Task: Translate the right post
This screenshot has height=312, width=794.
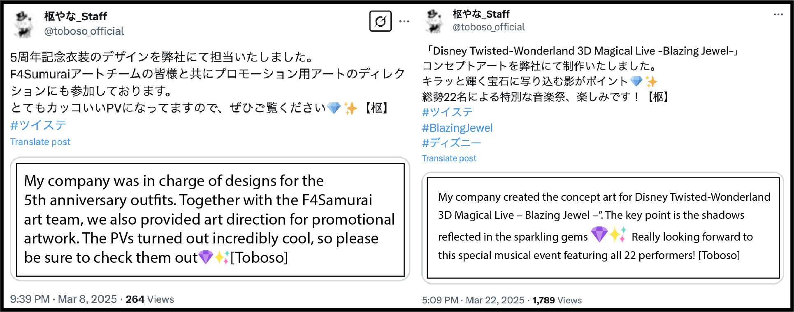Action: (449, 158)
